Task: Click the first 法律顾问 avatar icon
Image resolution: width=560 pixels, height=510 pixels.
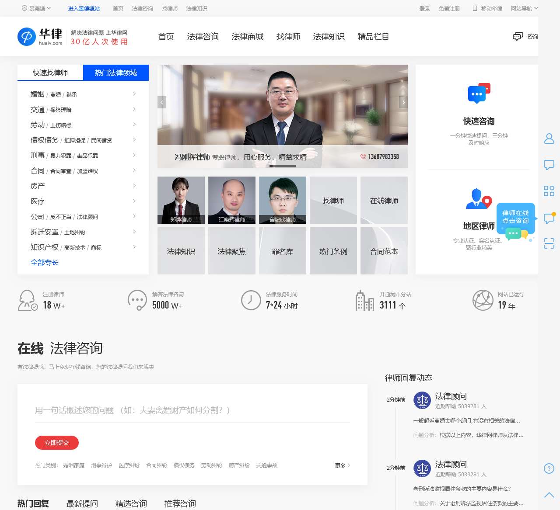Action: click(422, 400)
